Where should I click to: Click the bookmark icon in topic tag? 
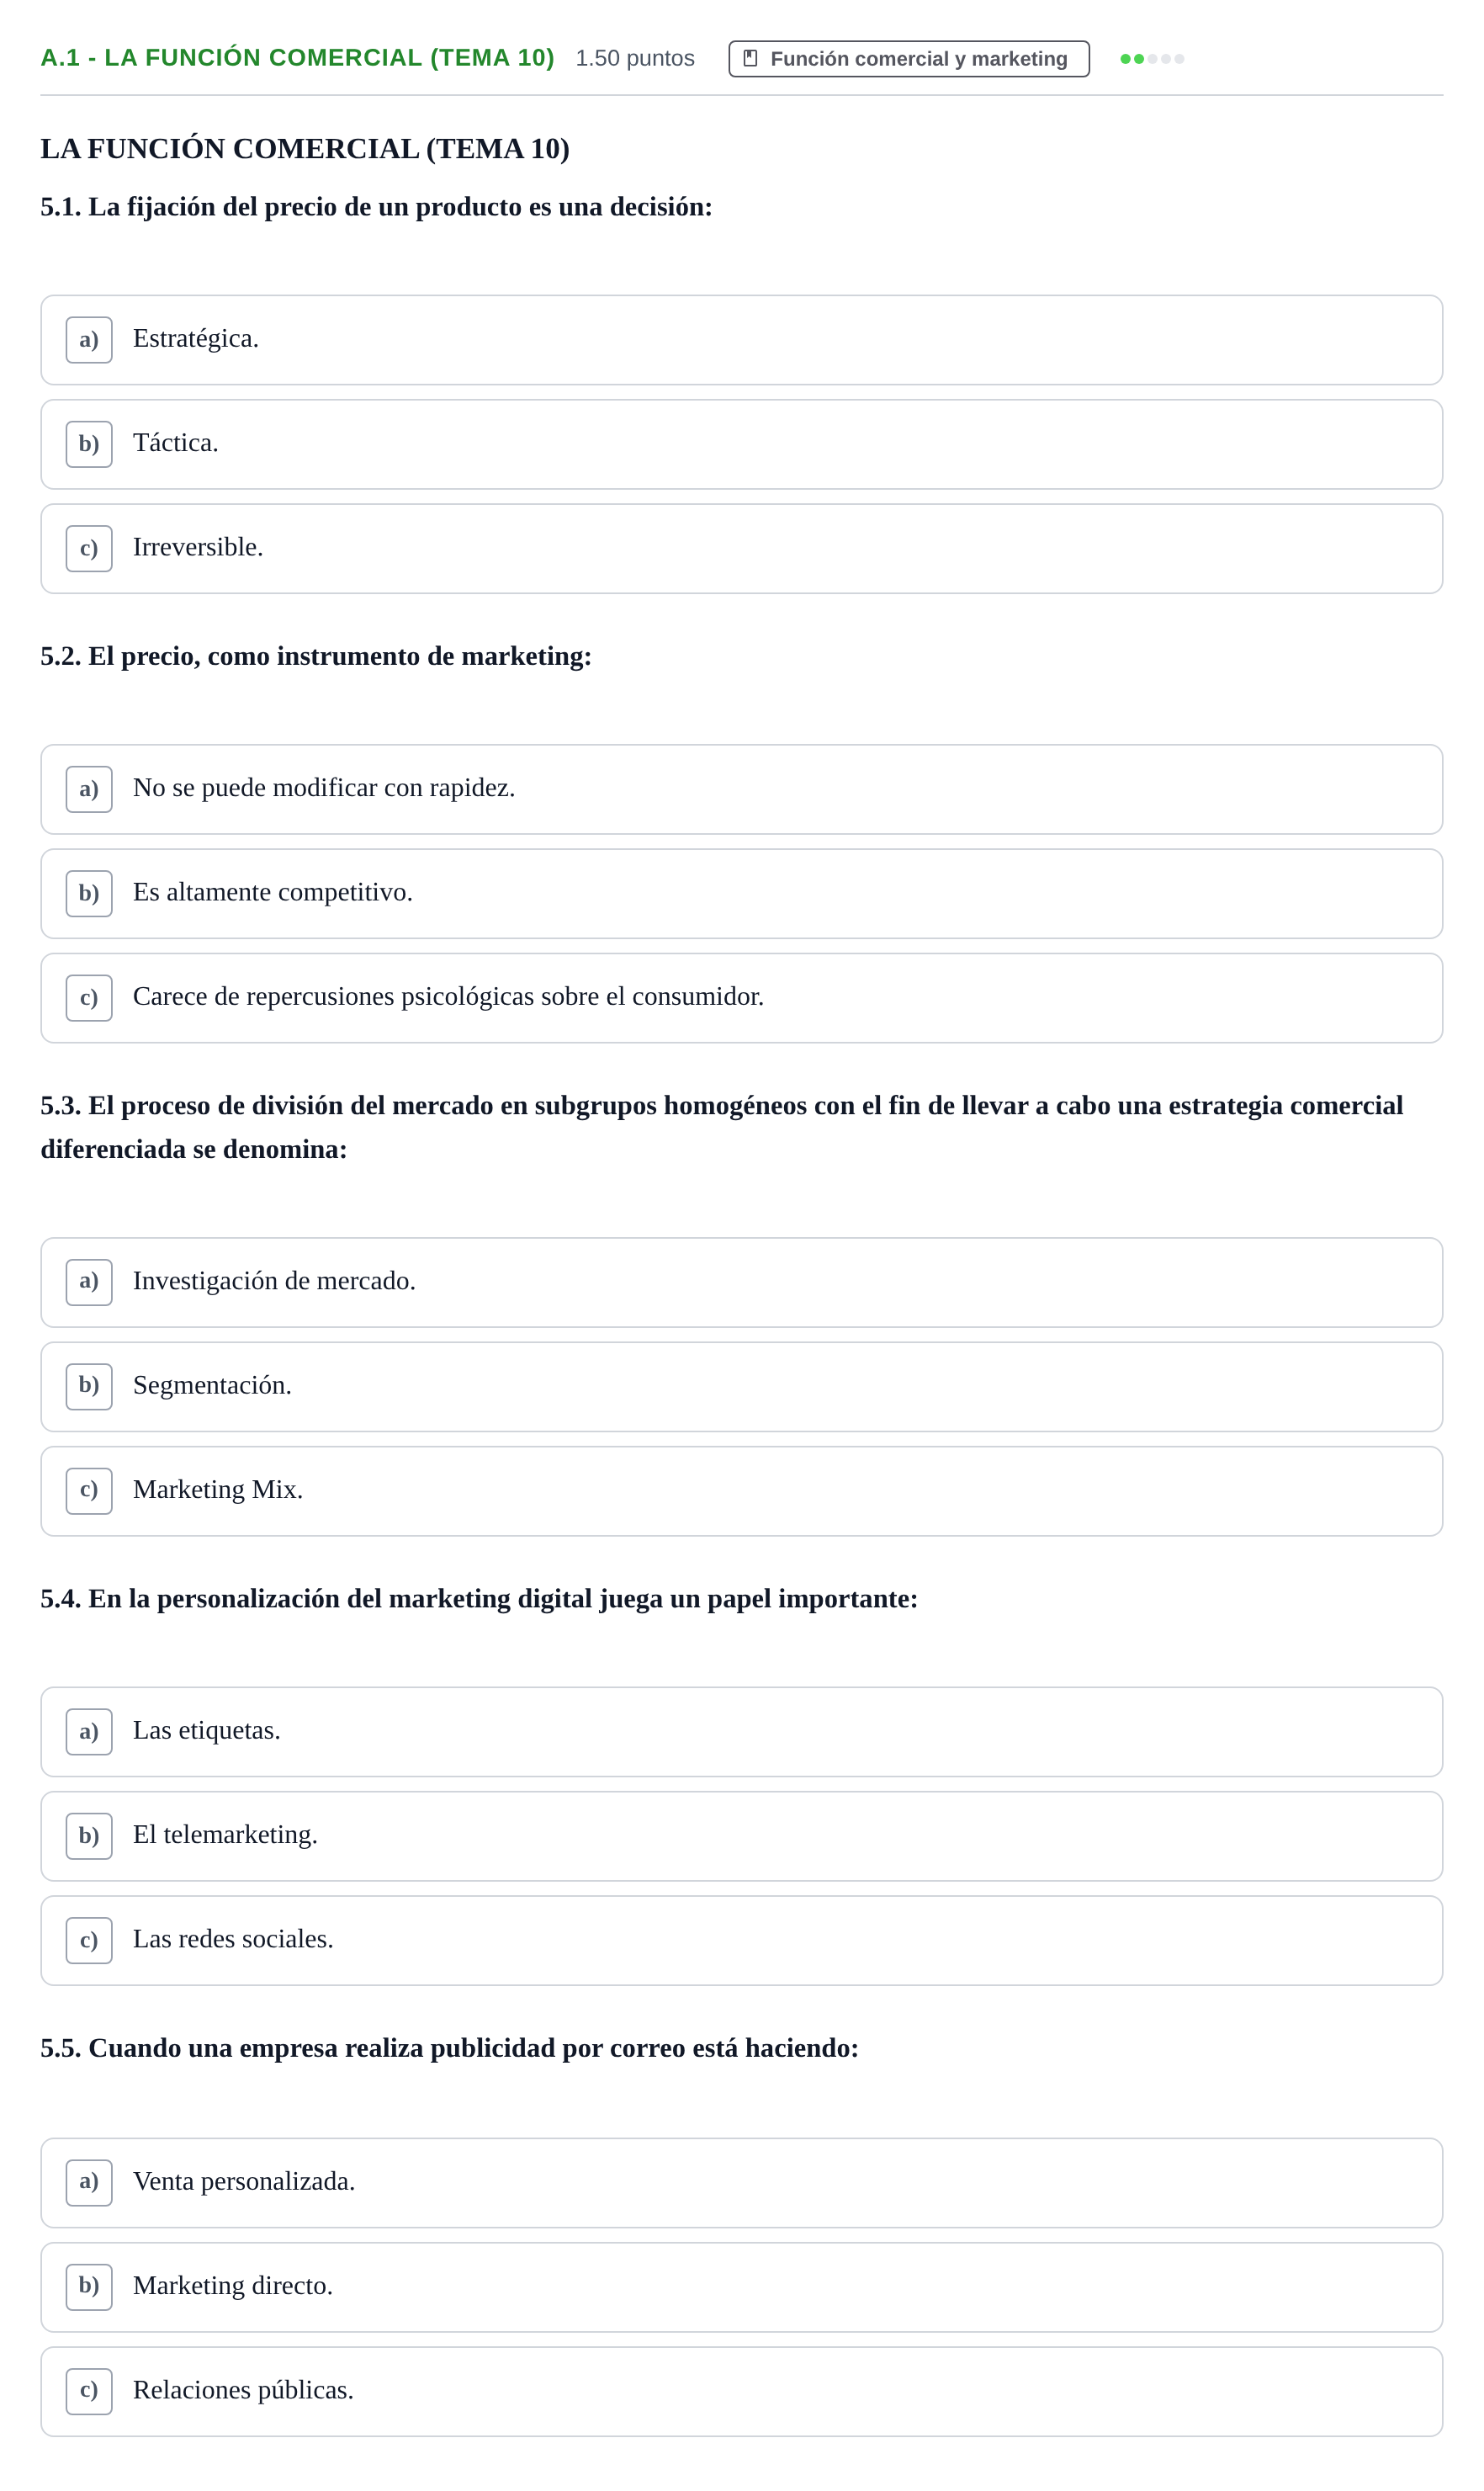pos(750,58)
